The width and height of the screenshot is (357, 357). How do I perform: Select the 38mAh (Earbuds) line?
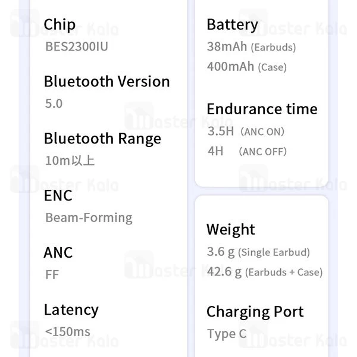(251, 46)
